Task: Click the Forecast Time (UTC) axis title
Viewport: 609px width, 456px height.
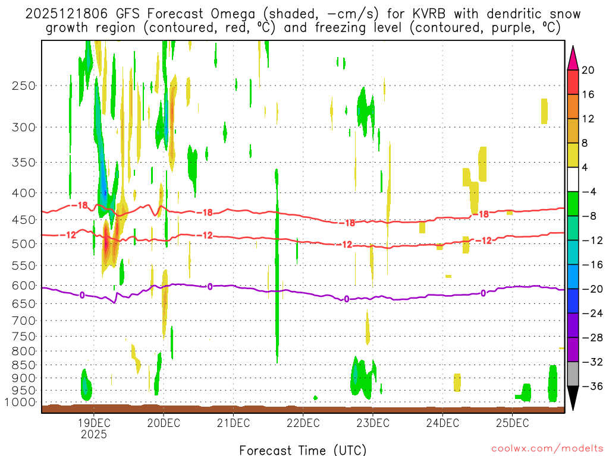Action: [303, 450]
